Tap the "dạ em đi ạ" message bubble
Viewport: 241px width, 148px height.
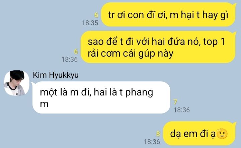pyautogui.click(x=199, y=133)
